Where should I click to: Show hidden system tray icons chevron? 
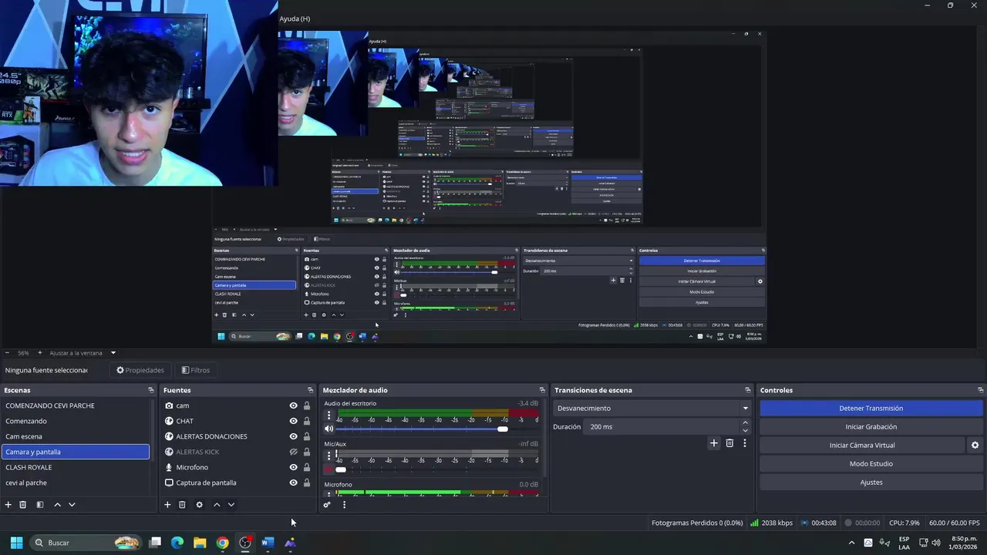pos(851,543)
